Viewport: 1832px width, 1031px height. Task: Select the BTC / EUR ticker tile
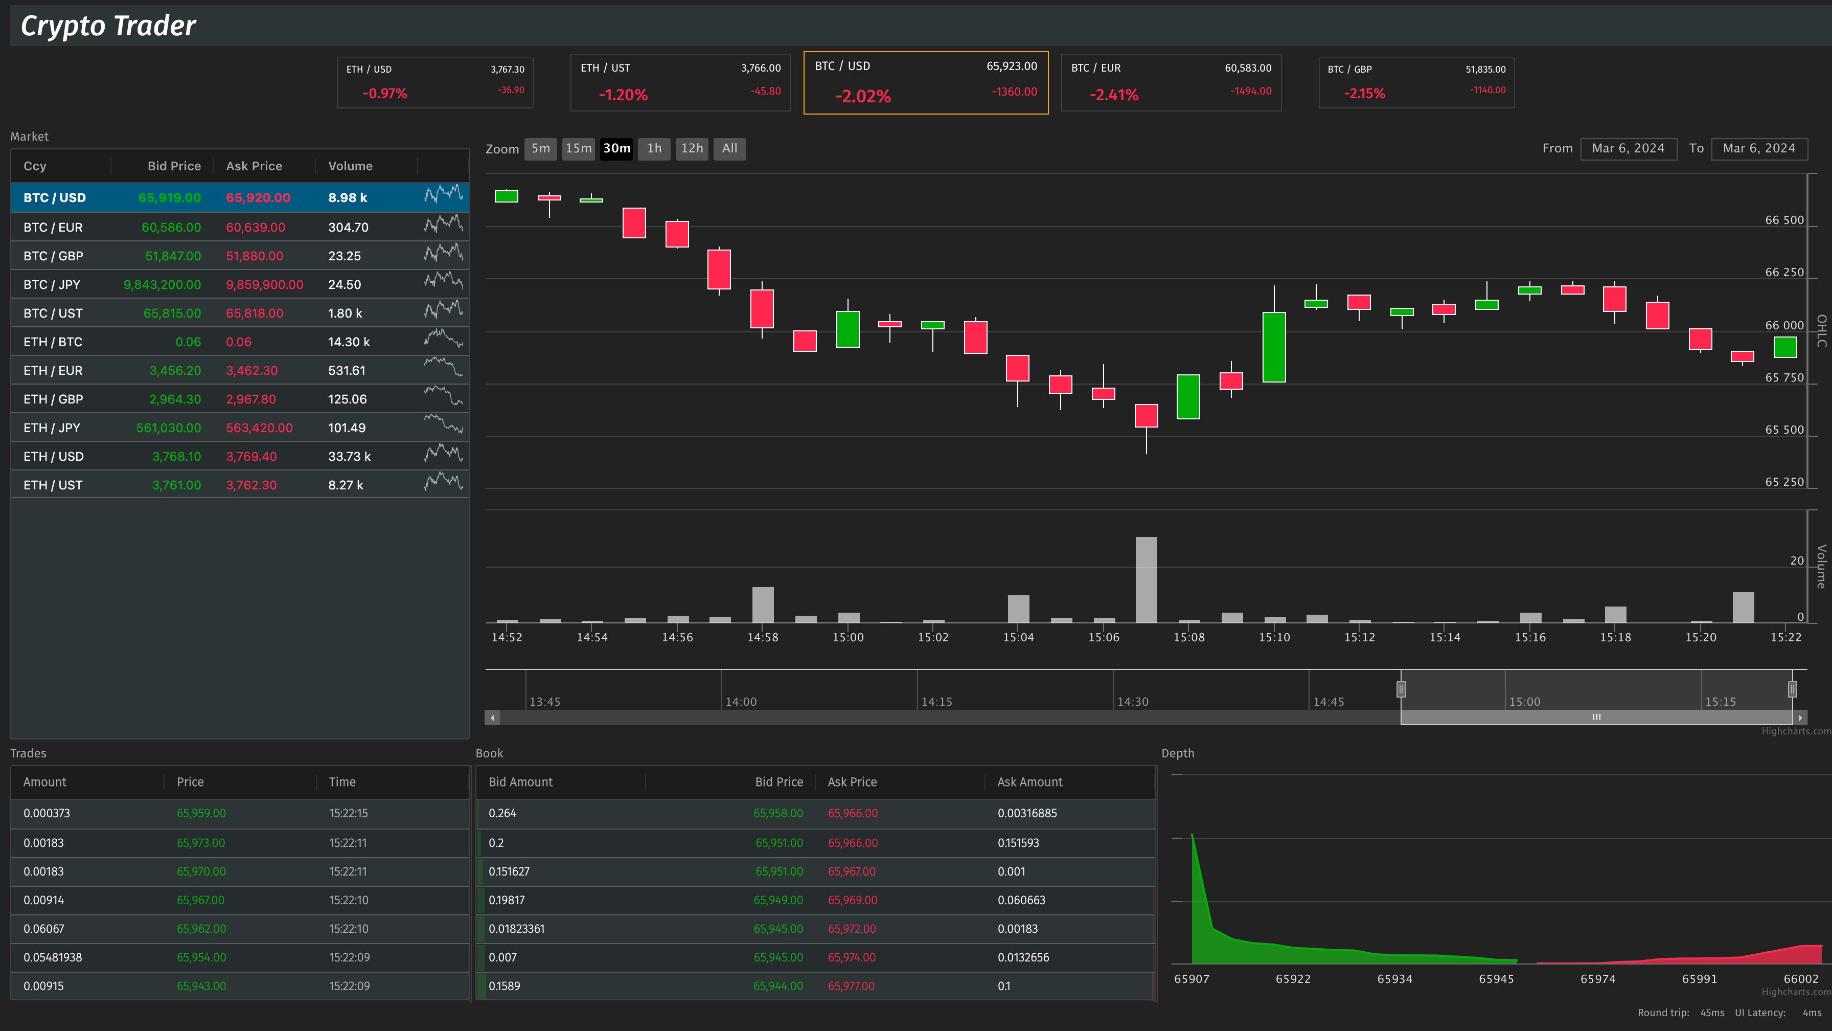click(x=1171, y=82)
